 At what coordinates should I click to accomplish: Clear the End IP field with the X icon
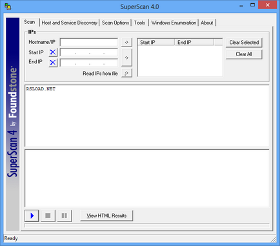(x=53, y=63)
